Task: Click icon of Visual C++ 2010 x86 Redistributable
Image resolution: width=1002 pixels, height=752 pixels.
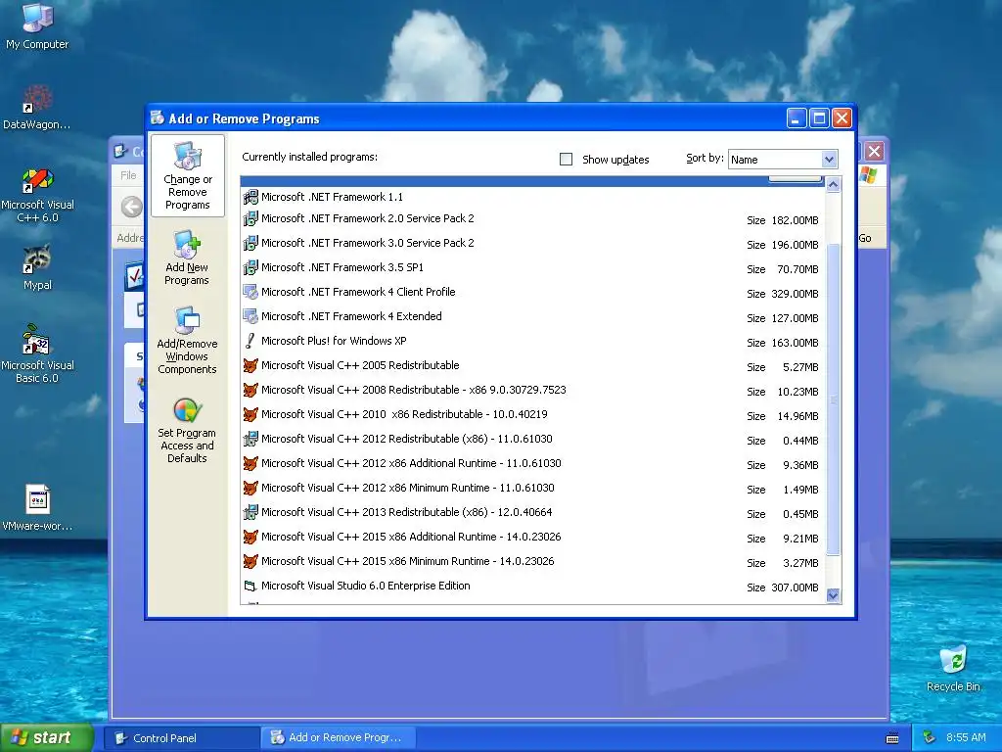Action: pos(250,414)
